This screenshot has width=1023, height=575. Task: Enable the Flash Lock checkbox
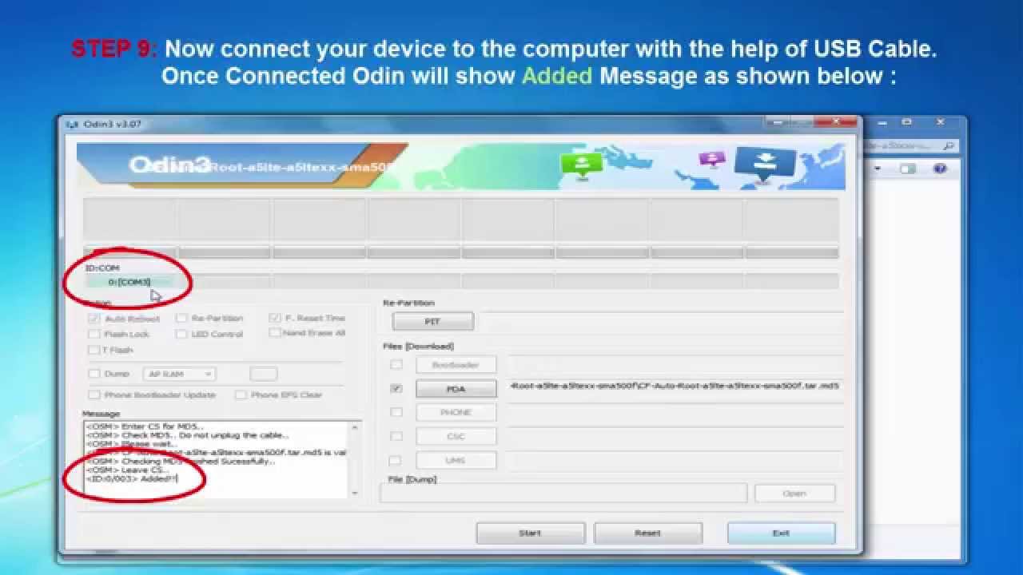(x=94, y=334)
